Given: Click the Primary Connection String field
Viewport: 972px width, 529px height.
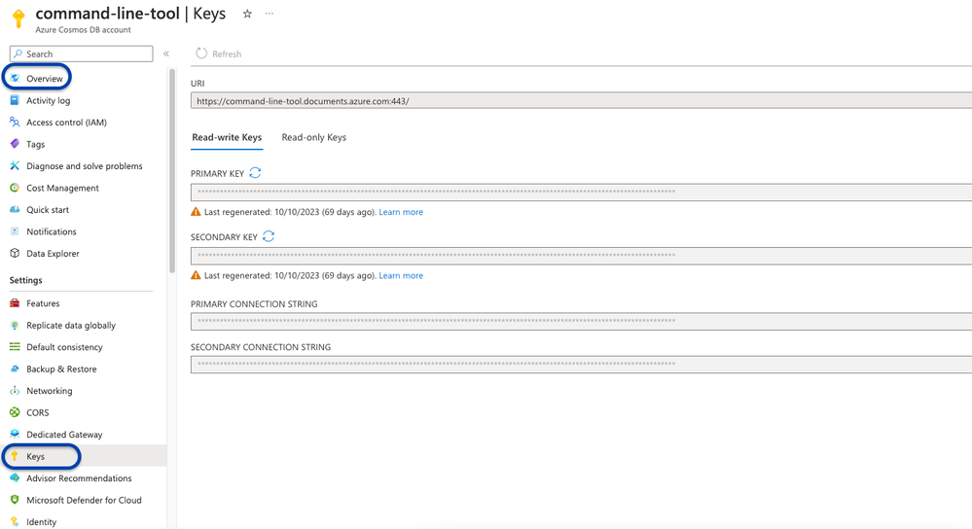Looking at the screenshot, I should pos(582,321).
